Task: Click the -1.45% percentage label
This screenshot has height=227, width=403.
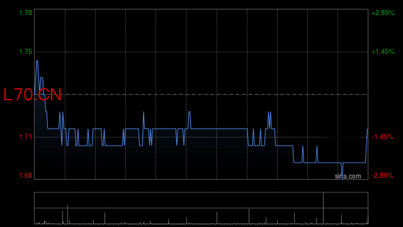Action: pos(382,137)
